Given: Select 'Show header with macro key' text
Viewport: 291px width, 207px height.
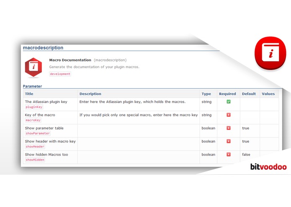Looking at the screenshot, I should [50, 141].
